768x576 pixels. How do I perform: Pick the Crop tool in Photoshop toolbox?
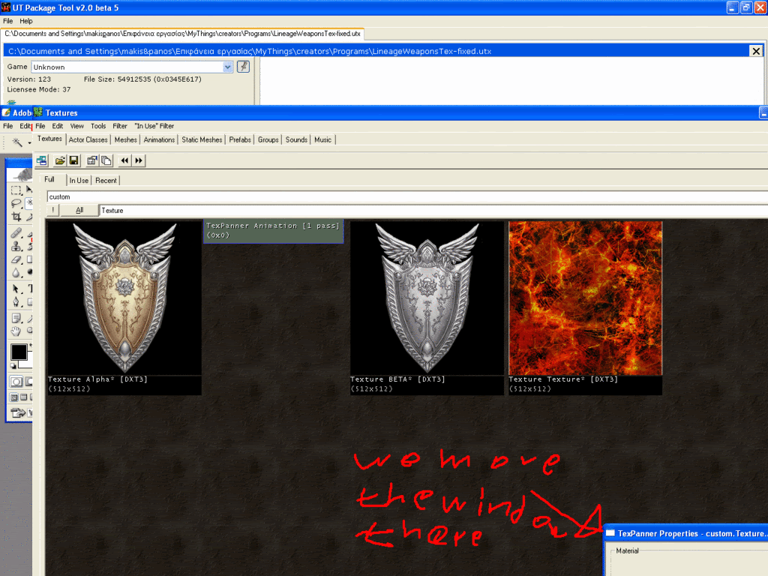pos(16,217)
